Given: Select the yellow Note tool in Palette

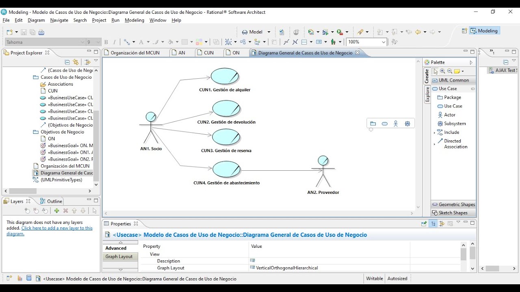Looking at the screenshot, I should [457, 71].
